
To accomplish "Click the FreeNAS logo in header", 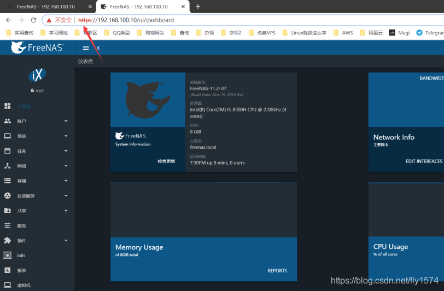I will click(37, 47).
